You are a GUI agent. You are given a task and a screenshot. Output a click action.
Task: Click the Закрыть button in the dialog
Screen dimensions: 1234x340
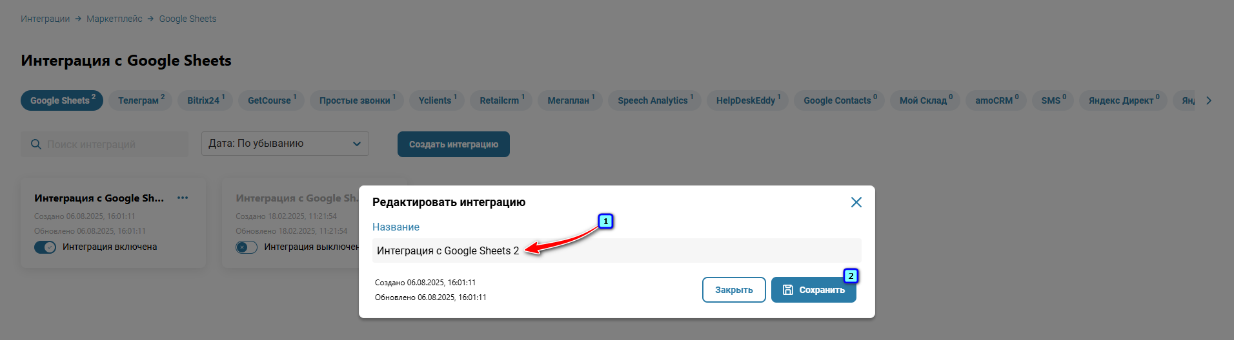click(x=734, y=290)
